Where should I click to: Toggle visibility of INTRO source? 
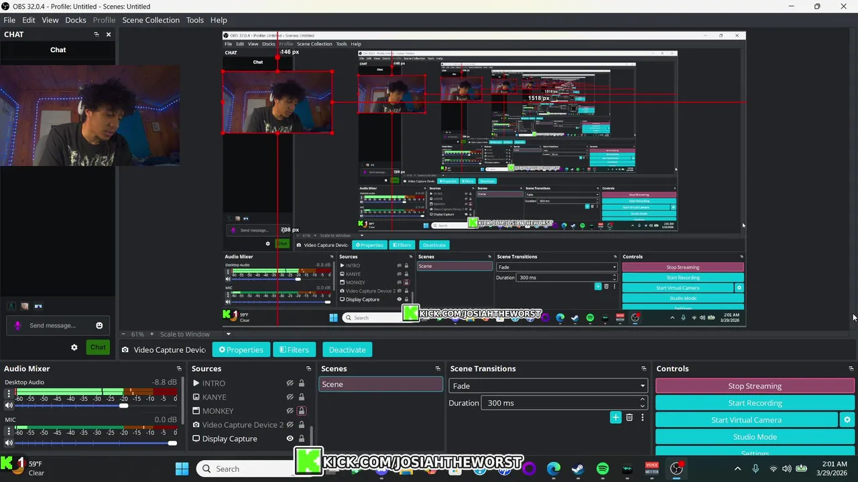click(290, 384)
